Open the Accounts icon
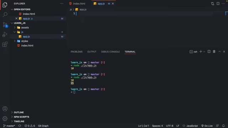 [x=5, y=109]
